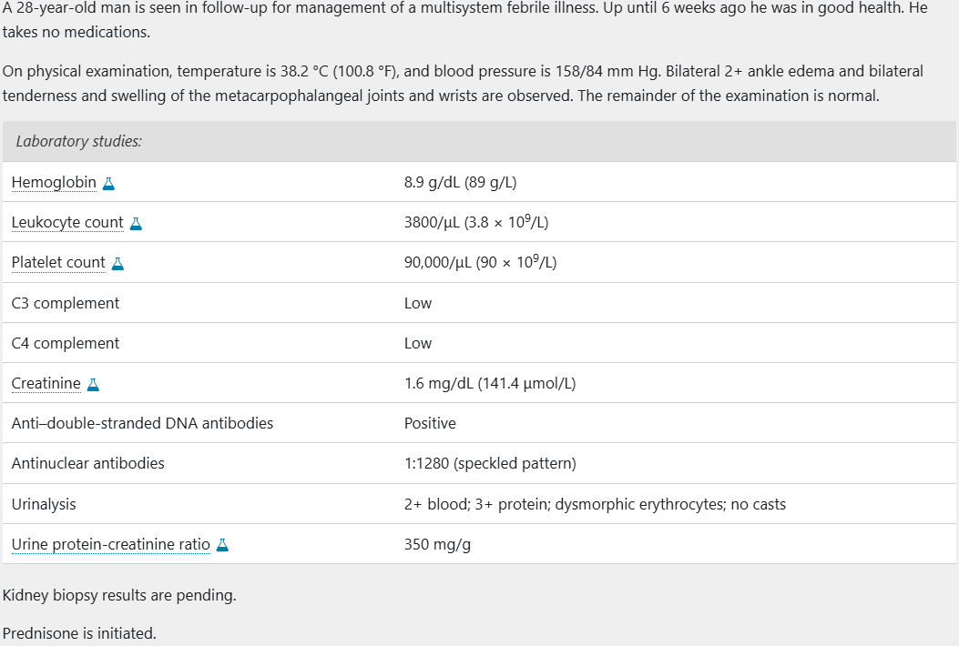This screenshot has width=959, height=646.
Task: Click the Laboratory studies table header
Action: 479,141
